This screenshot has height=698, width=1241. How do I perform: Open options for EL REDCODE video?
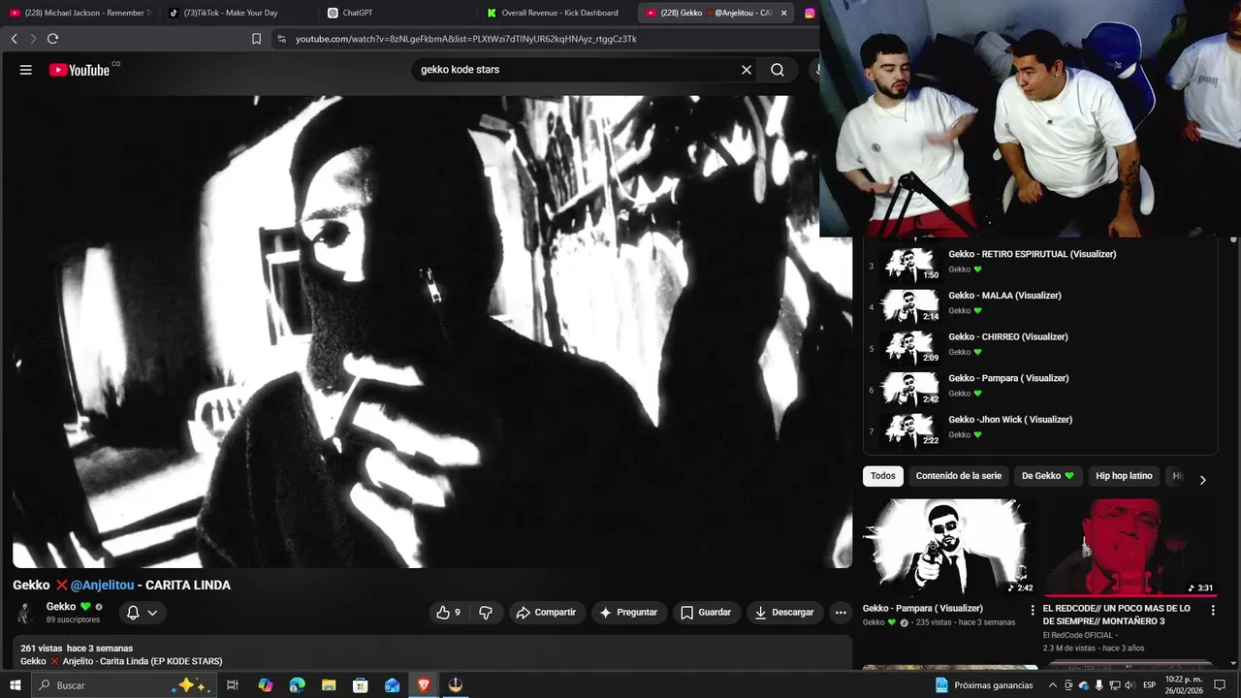1213,611
